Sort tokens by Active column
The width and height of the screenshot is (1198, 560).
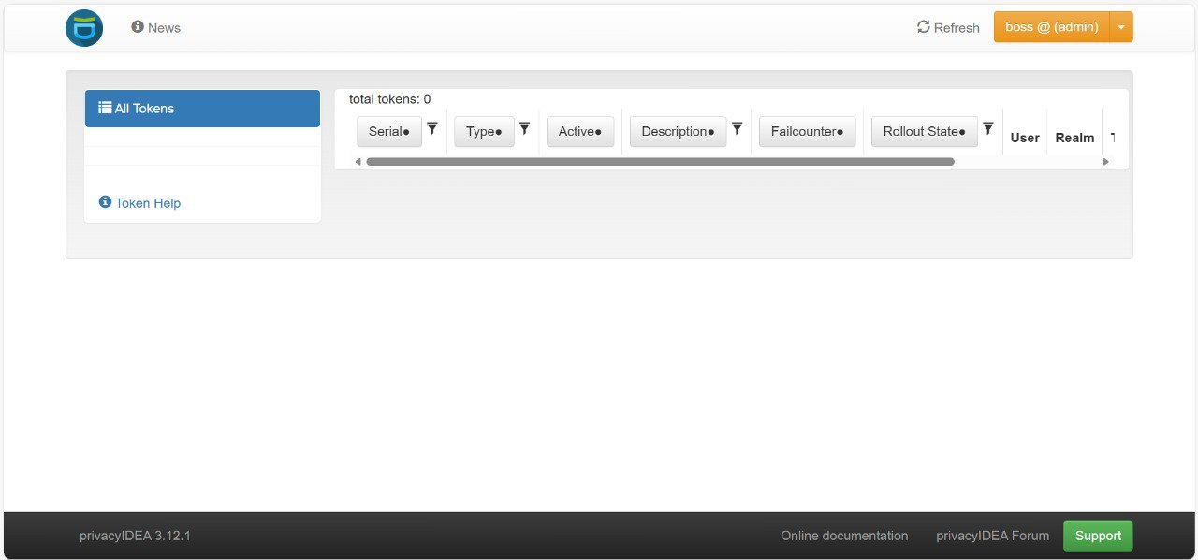[x=580, y=132]
